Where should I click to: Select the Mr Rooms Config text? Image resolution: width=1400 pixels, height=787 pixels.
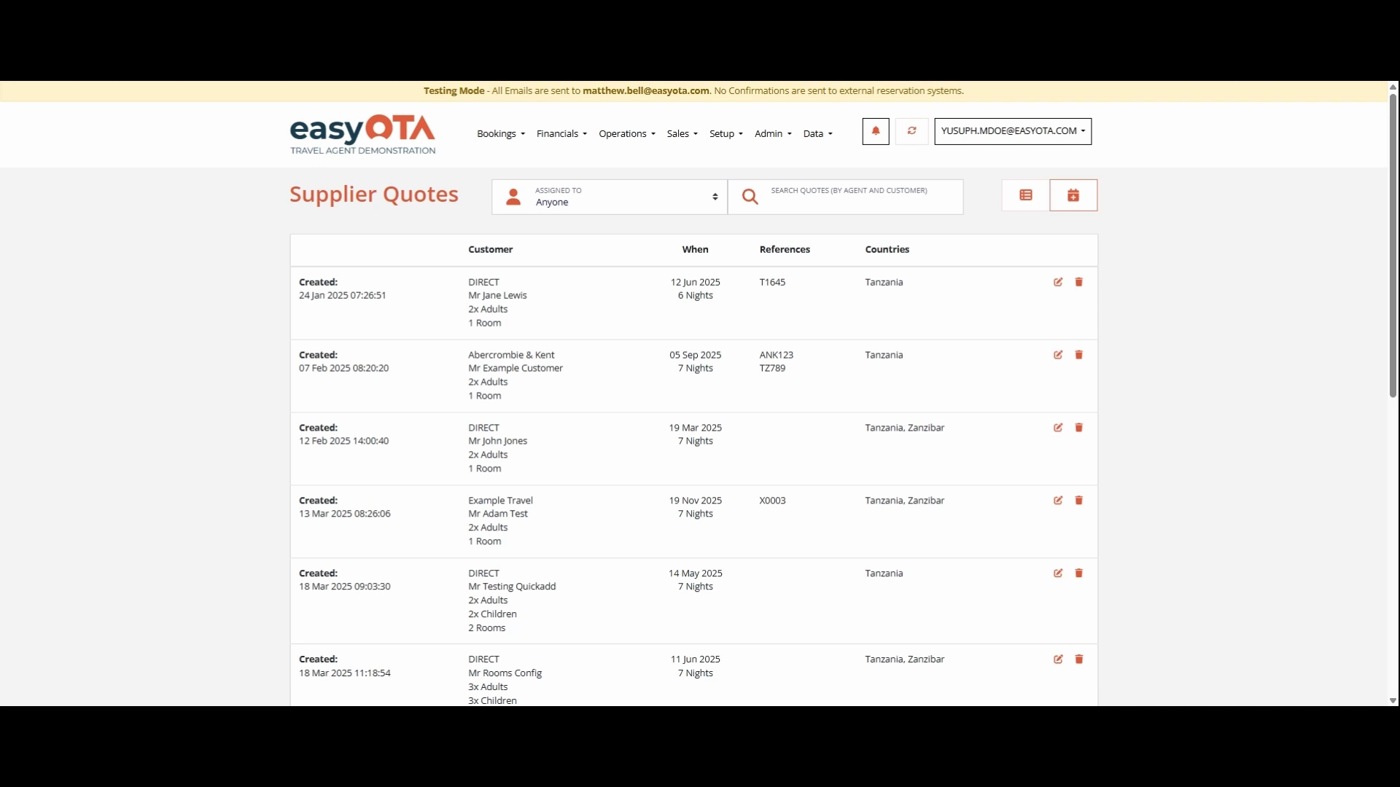(505, 673)
